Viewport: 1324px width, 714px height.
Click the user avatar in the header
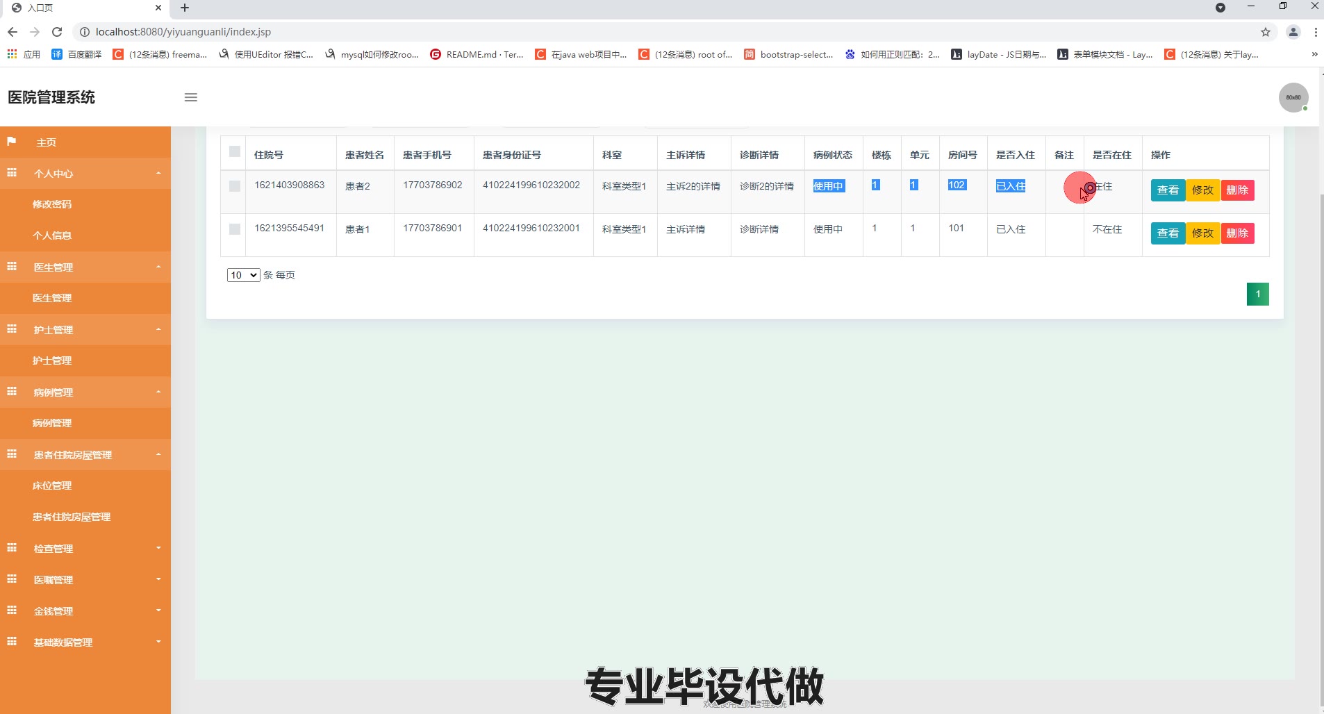1293,97
